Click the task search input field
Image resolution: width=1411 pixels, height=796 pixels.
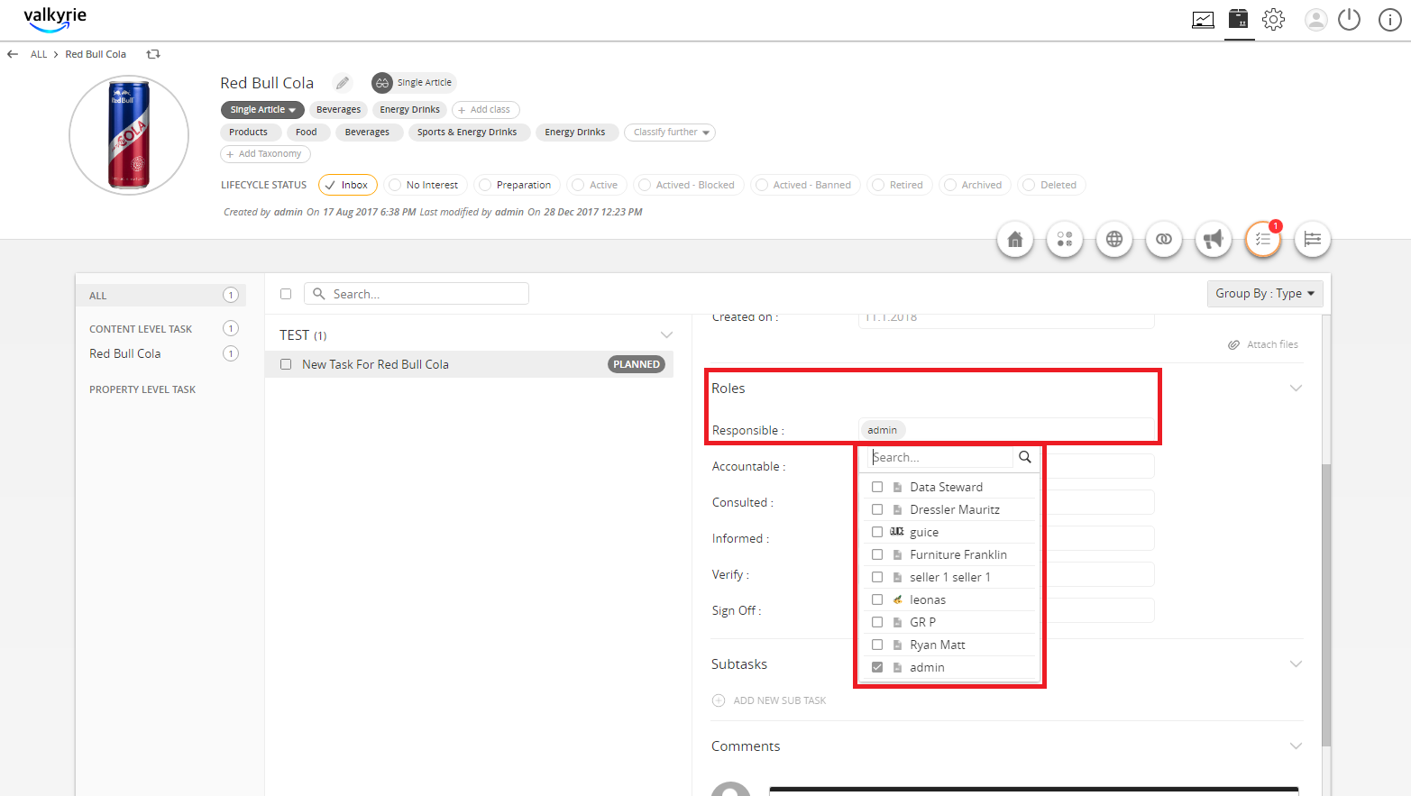pyautogui.click(x=417, y=294)
